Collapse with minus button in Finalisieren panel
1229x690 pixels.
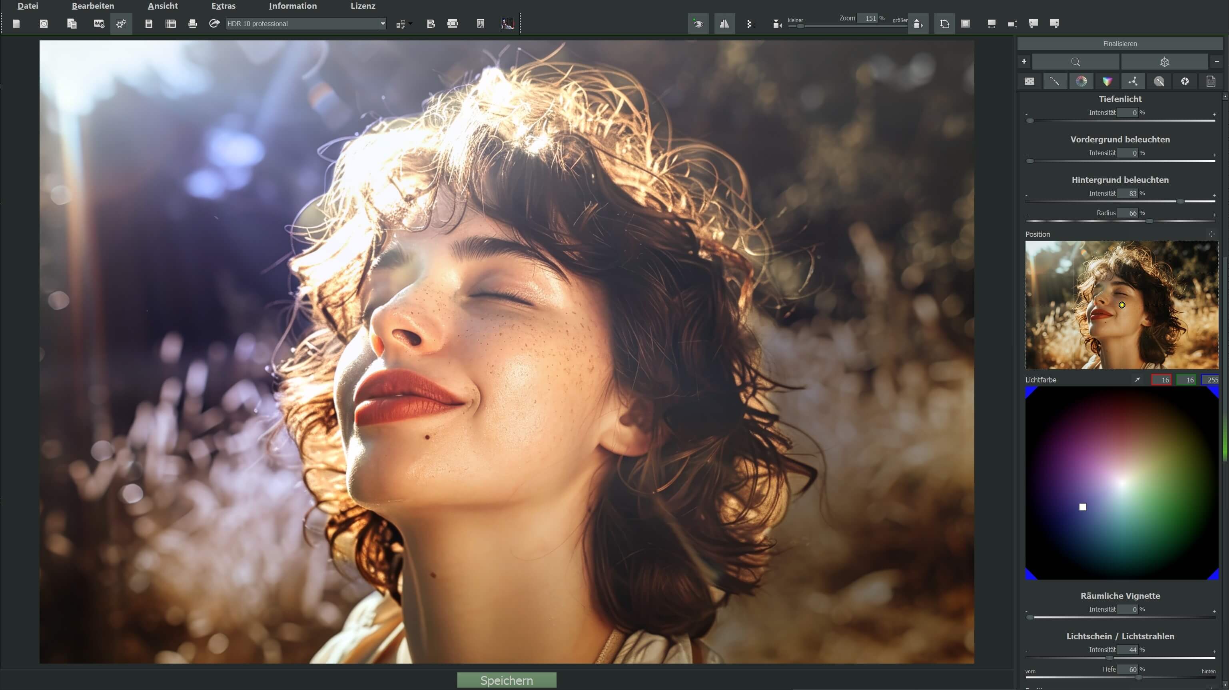[x=1217, y=62]
